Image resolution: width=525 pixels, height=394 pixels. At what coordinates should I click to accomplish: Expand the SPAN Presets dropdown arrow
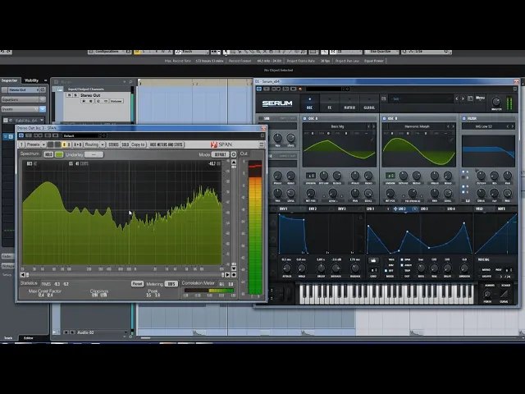(43, 144)
